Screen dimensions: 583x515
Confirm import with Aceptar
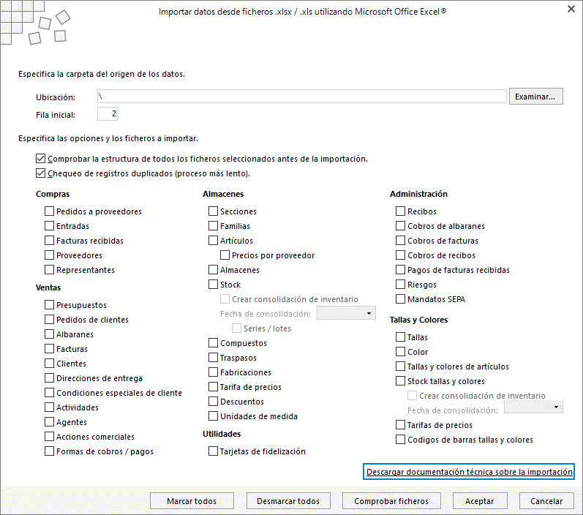[480, 501]
